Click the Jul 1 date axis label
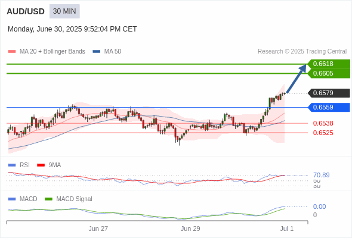The image size is (352, 238). [x=287, y=228]
